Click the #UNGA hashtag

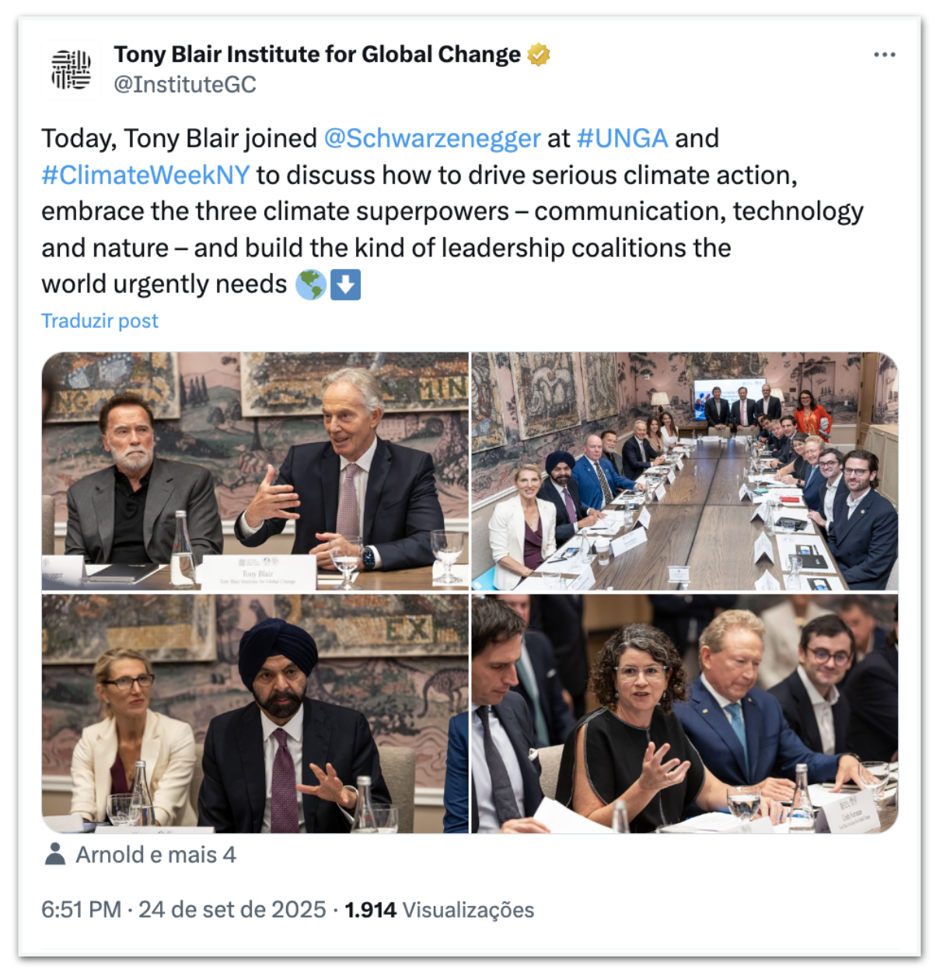622,138
